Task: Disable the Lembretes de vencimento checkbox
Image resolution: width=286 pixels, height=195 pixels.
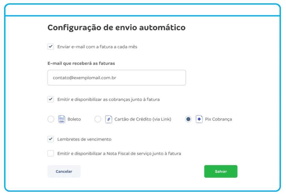Action: pos(51,139)
